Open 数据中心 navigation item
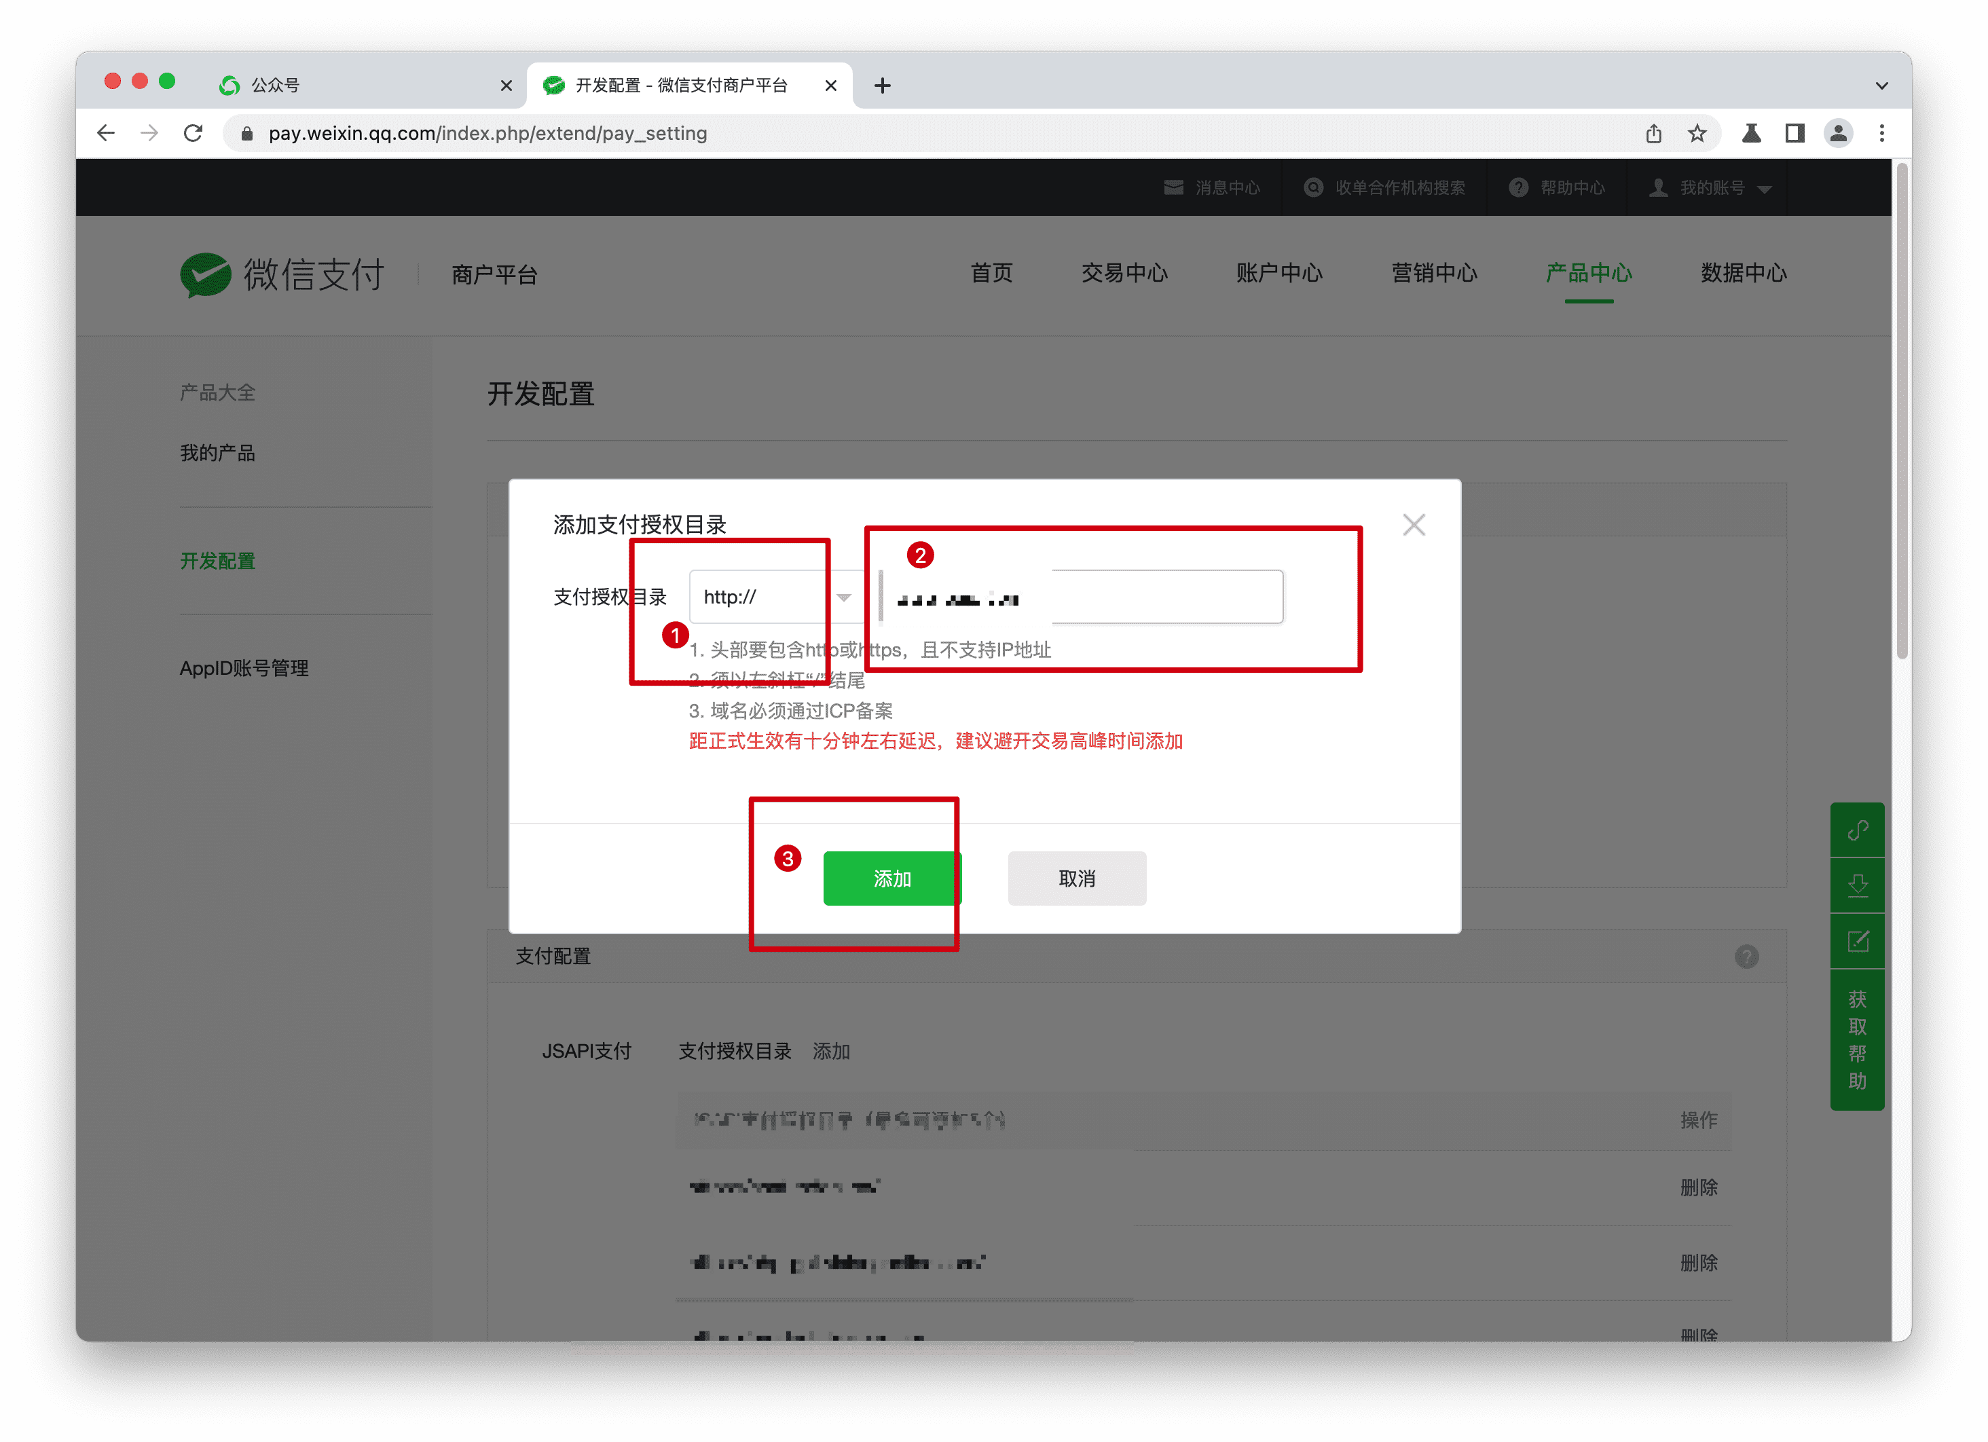 [x=1744, y=273]
